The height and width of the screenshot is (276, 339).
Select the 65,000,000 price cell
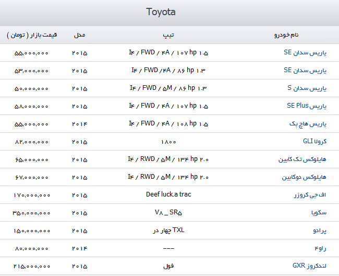(32, 159)
